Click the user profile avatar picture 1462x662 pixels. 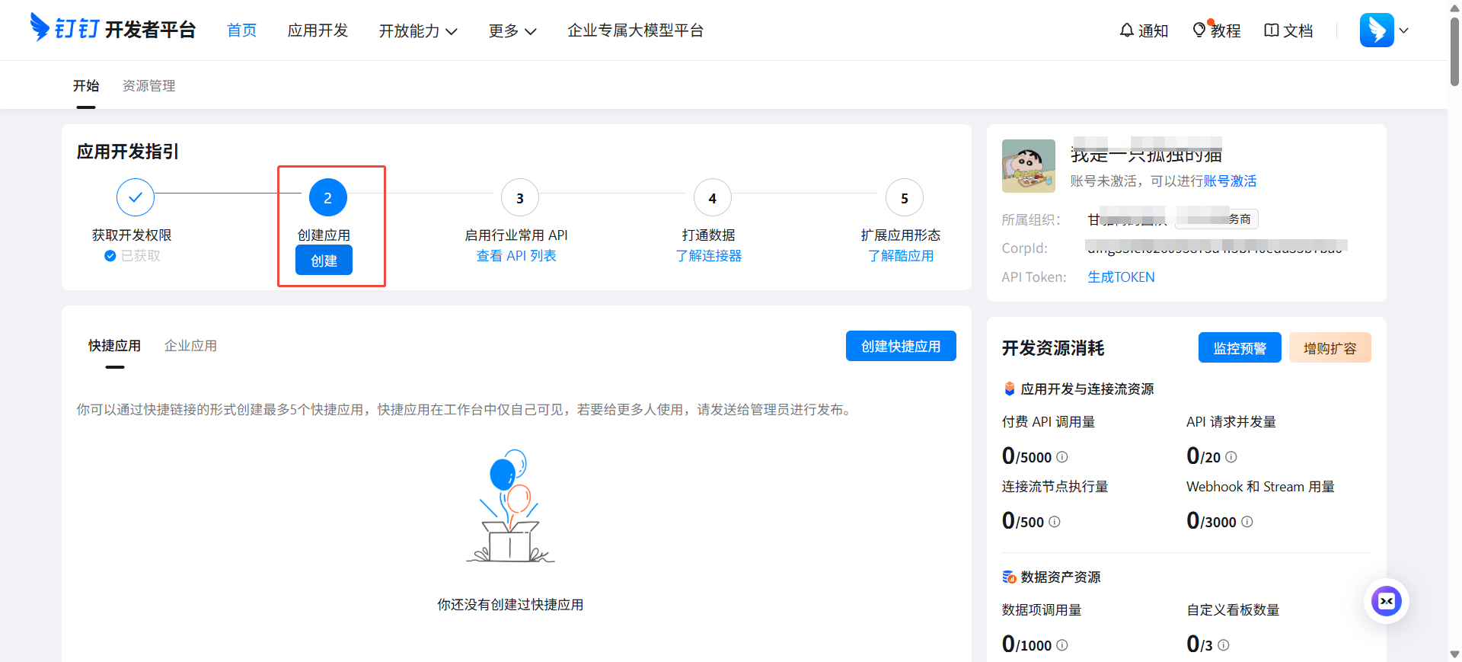[1029, 166]
